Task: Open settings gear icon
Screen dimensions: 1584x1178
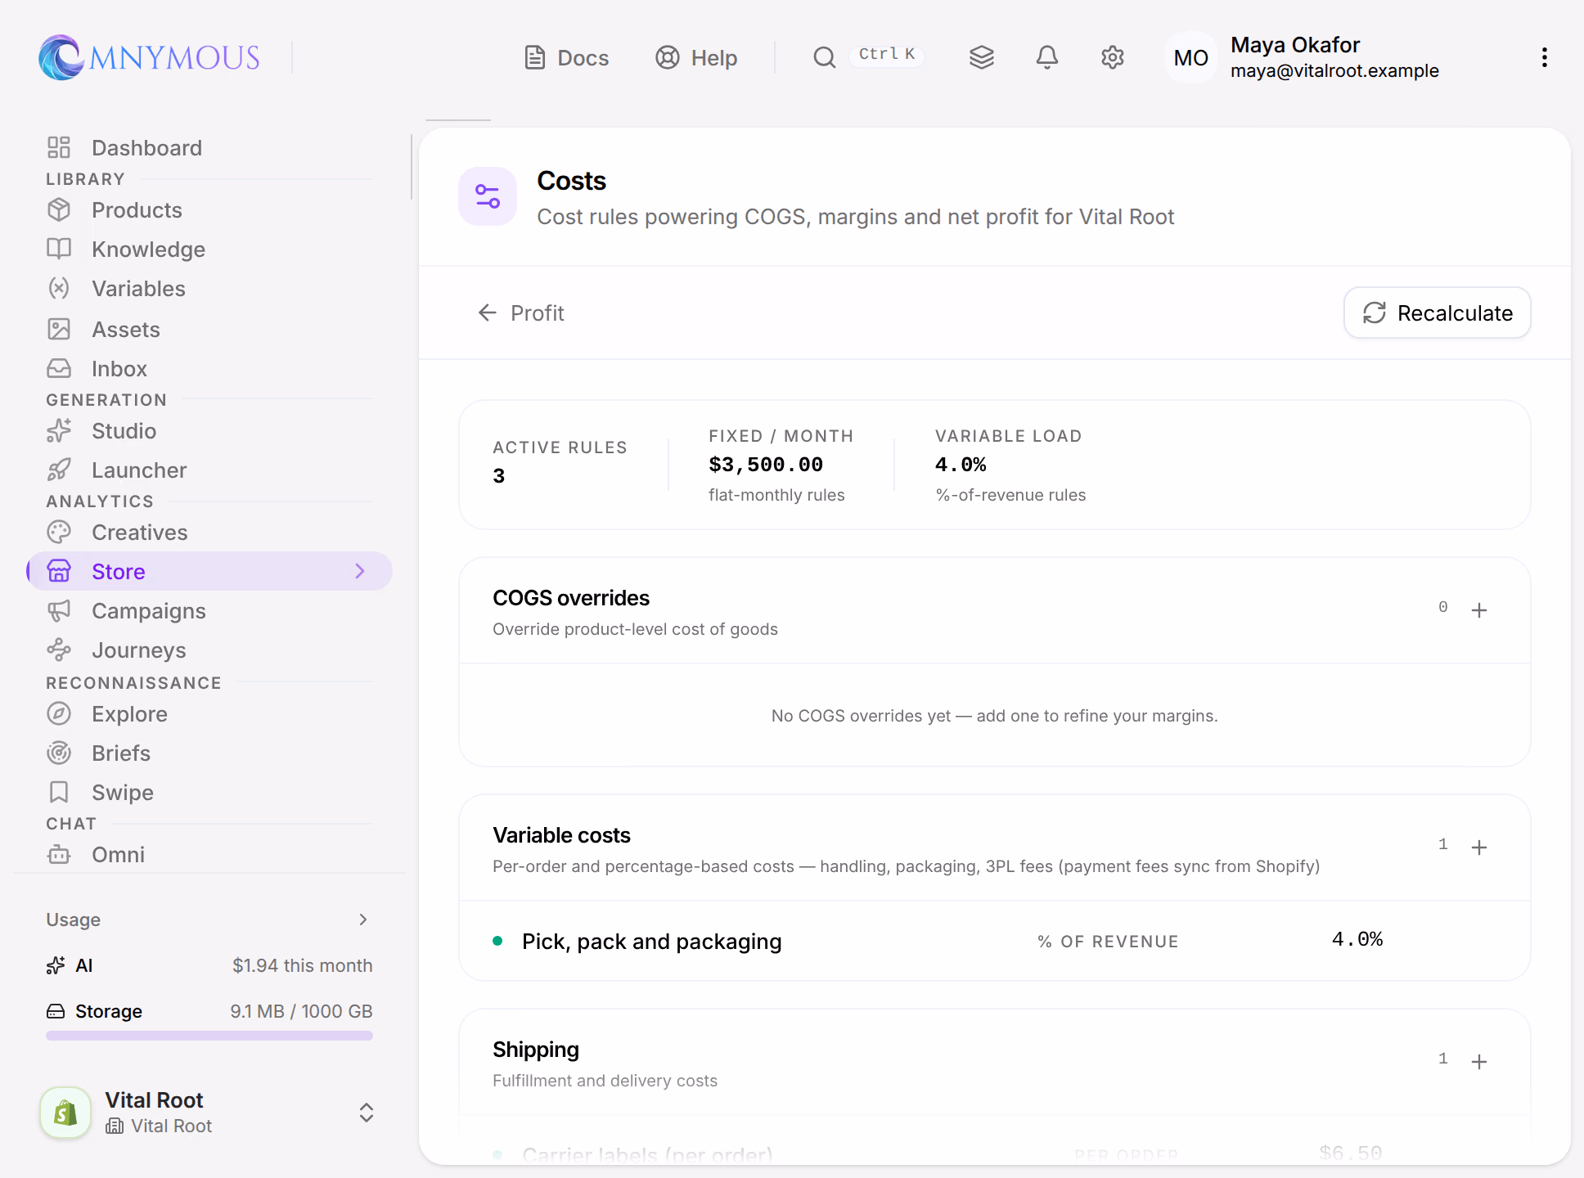Action: (x=1113, y=57)
